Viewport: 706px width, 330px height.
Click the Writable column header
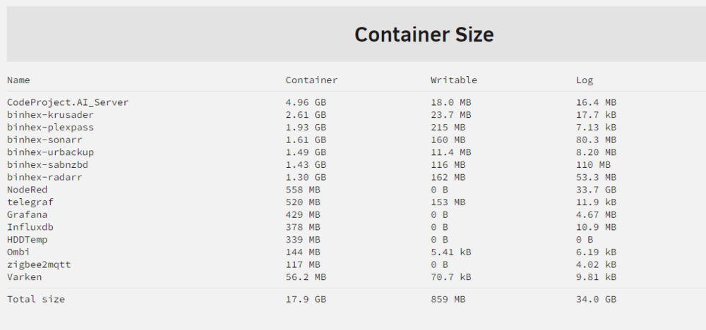454,80
